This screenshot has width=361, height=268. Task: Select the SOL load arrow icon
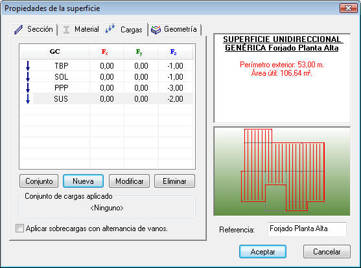pos(28,77)
